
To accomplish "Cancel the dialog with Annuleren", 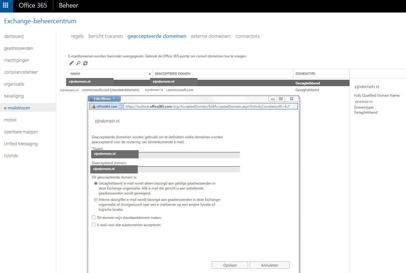I will point(269,265).
